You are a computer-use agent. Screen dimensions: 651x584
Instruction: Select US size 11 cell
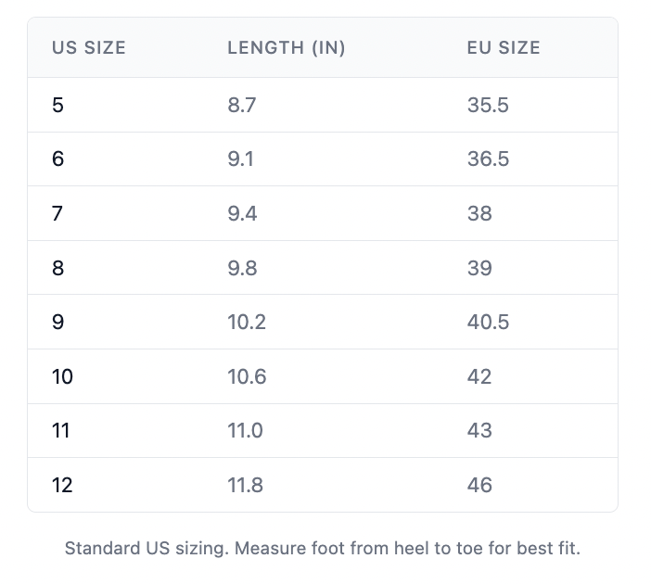click(61, 430)
